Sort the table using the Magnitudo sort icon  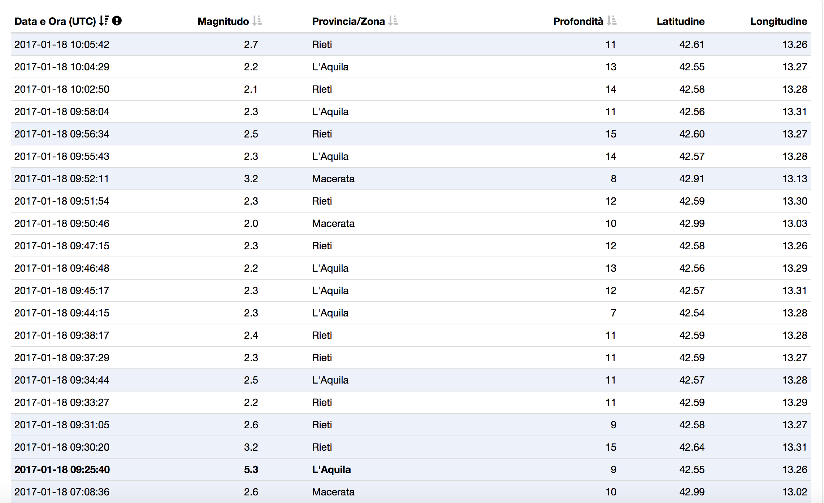[257, 21]
